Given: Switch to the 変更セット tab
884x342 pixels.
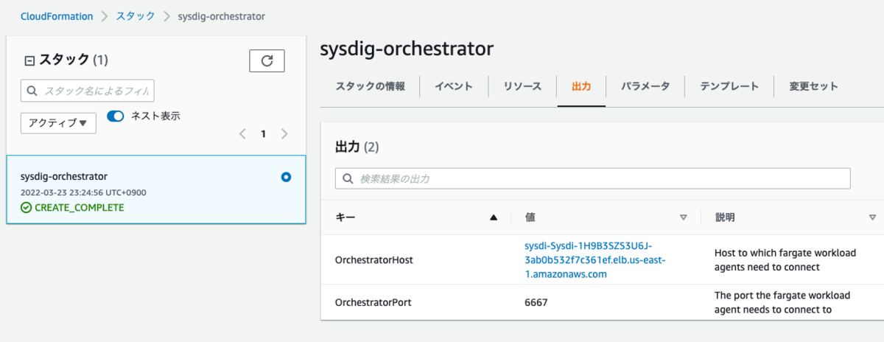Looking at the screenshot, I should [813, 86].
